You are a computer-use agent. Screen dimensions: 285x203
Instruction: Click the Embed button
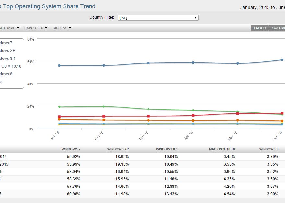[x=259, y=28]
